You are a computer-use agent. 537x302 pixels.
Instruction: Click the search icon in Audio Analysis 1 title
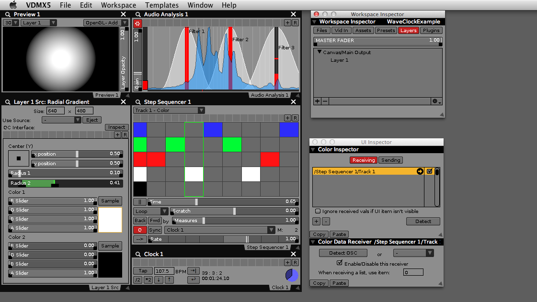(x=138, y=14)
